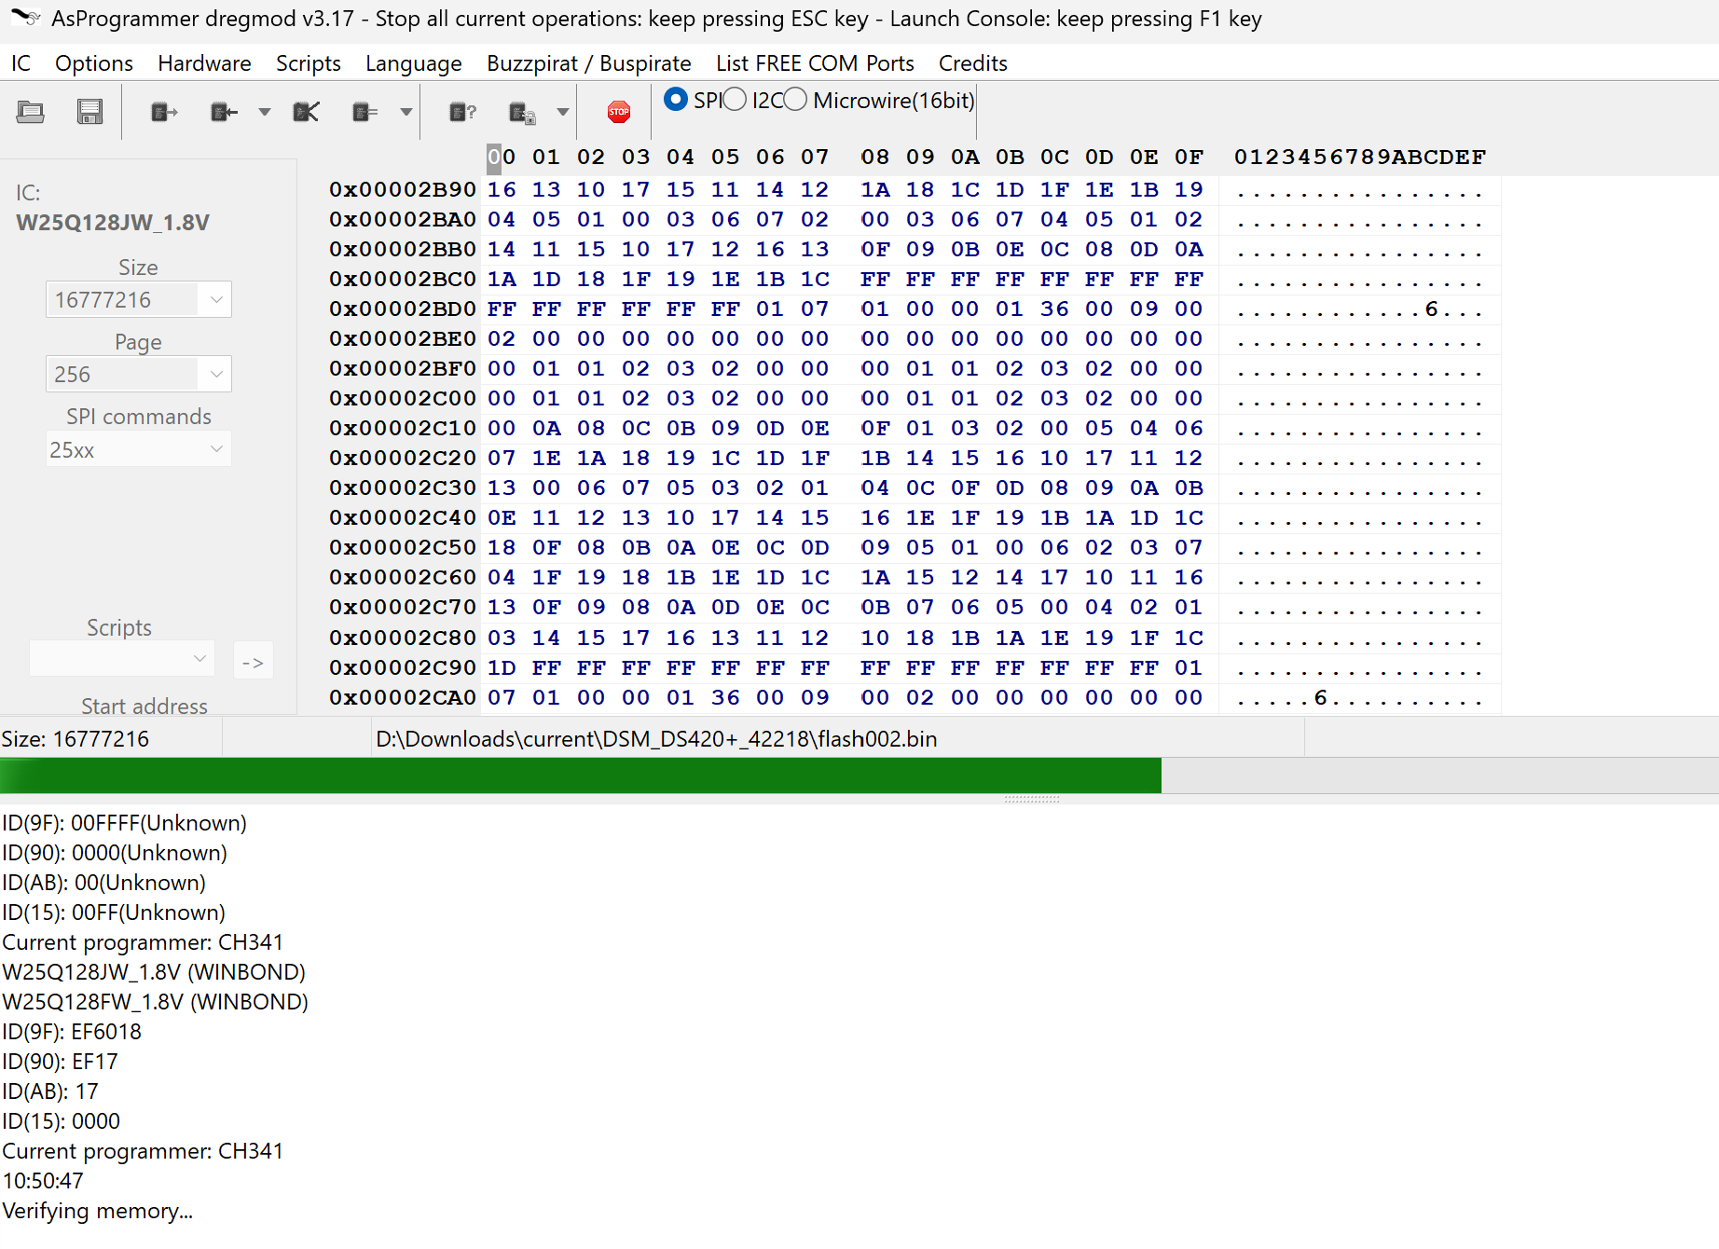Click the green verification progress bar

pyautogui.click(x=578, y=775)
